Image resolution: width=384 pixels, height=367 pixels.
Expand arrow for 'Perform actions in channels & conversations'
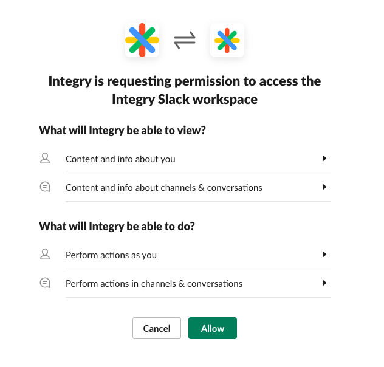(x=324, y=283)
